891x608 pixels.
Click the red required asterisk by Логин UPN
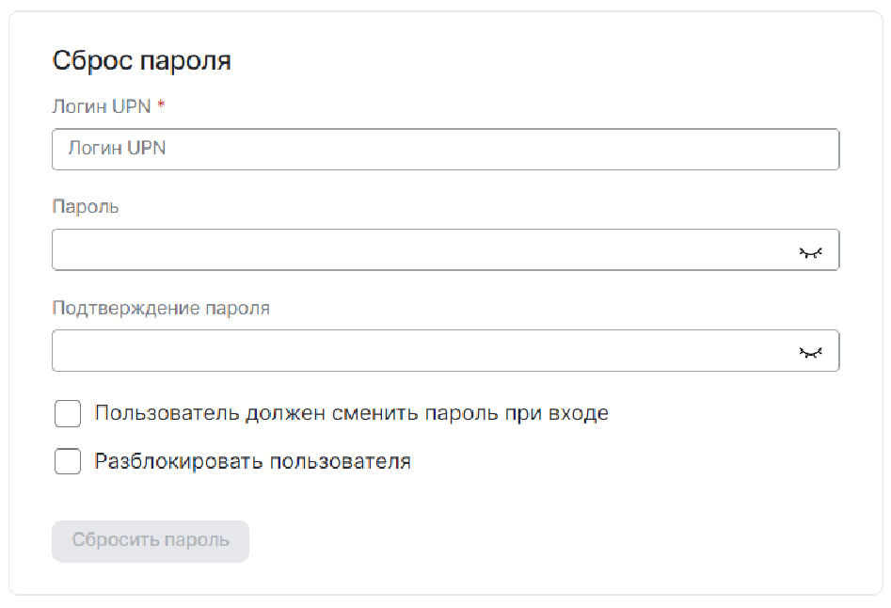point(161,106)
